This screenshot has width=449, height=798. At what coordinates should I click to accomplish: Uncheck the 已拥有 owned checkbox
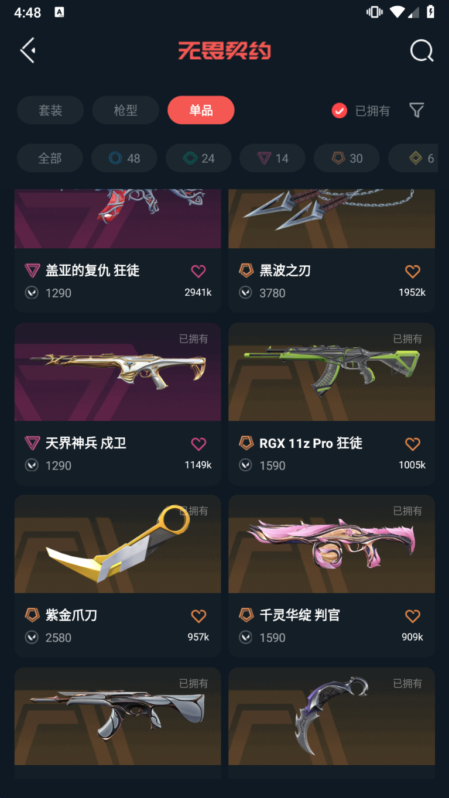pos(340,111)
